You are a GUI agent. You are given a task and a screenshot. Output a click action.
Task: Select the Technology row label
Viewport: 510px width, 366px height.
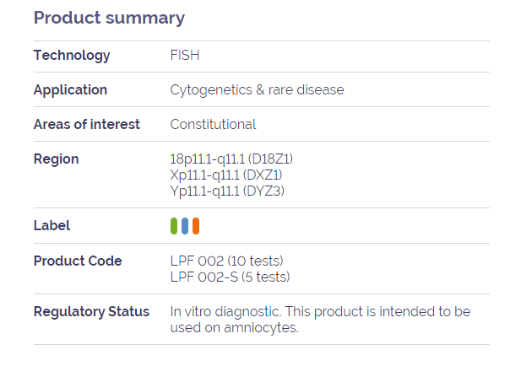point(72,55)
